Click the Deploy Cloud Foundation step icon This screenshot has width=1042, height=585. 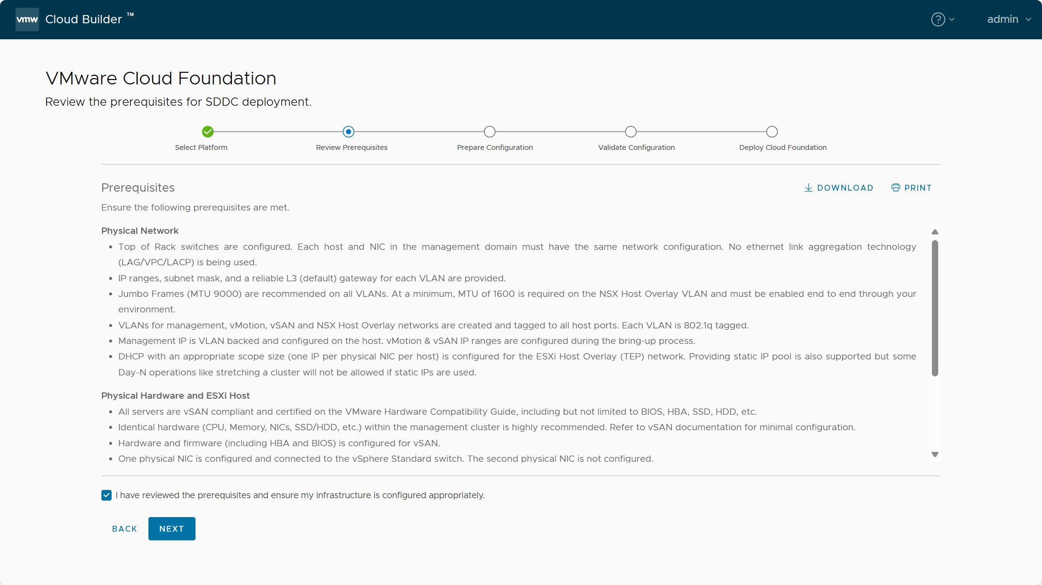(x=773, y=131)
